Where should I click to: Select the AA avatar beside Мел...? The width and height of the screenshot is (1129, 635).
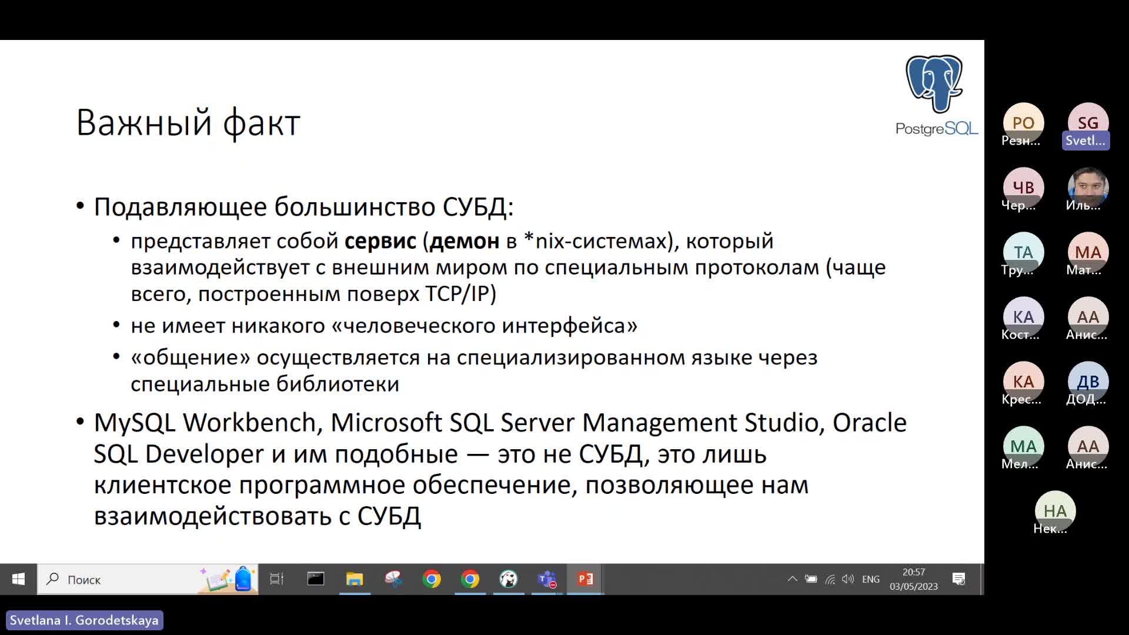(x=1088, y=446)
